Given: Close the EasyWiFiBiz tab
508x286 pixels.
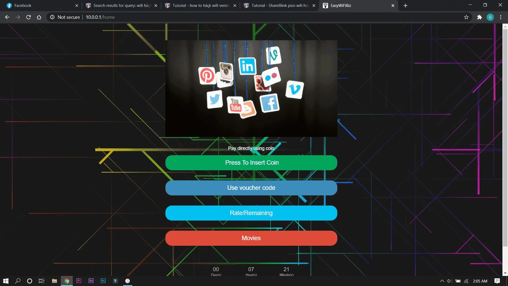Looking at the screenshot, I should (393, 6).
